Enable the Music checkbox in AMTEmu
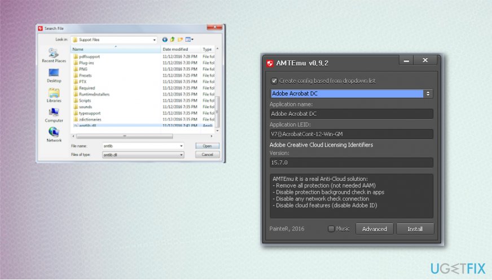Screen dimensions: 492x280 pyautogui.click(x=331, y=229)
